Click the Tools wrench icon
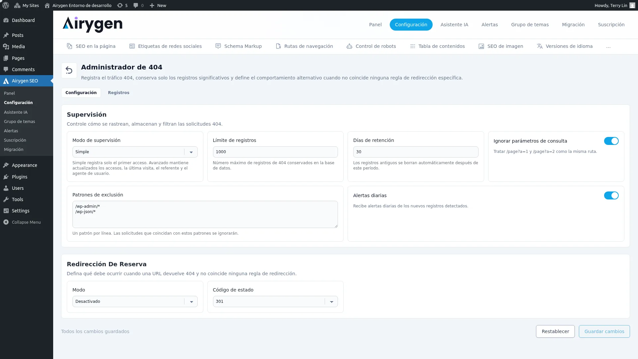 click(x=6, y=199)
